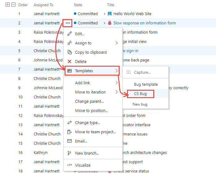Open the Move to iteration submenu arrow

[x=116, y=92]
